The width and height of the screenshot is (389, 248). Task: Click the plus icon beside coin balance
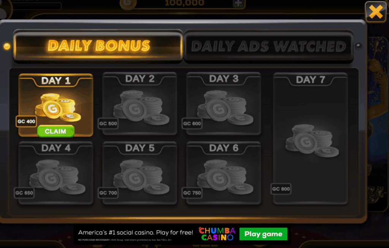pos(239,3)
